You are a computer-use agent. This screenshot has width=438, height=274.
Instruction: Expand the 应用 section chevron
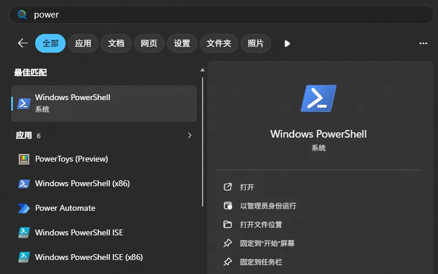190,135
